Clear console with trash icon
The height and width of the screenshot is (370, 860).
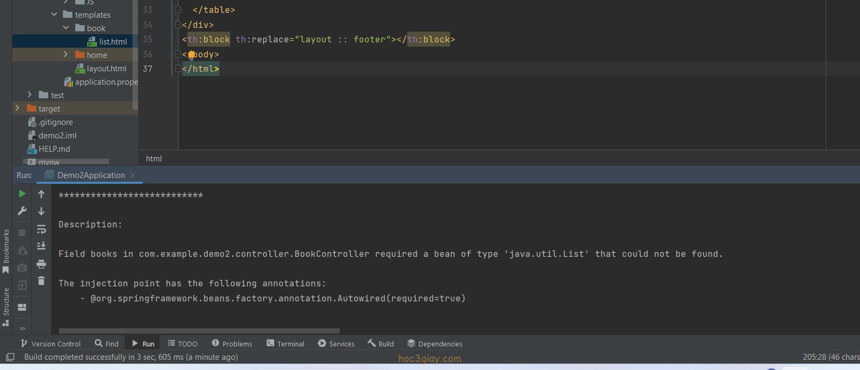tap(41, 280)
